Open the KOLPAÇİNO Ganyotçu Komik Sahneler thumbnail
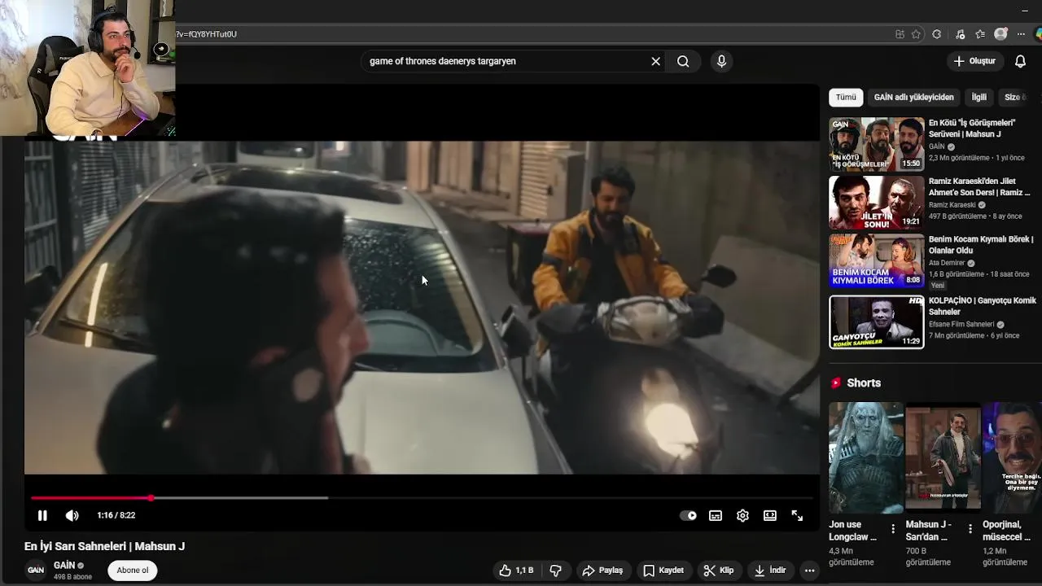Viewport: 1042px width, 586px height. 877,322
